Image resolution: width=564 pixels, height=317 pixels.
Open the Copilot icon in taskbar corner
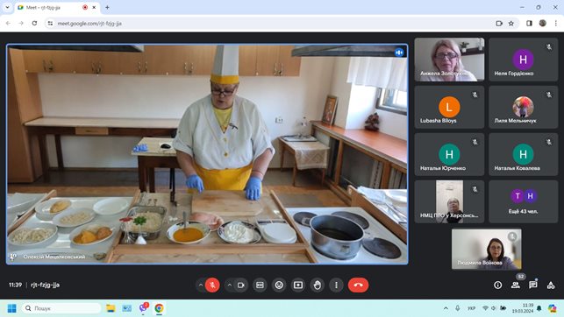click(x=553, y=308)
